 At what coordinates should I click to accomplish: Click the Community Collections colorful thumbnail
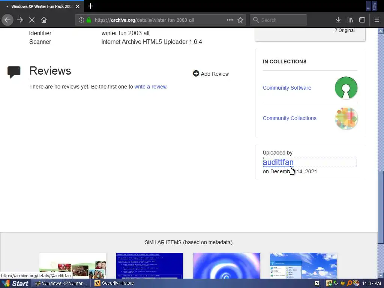point(346,118)
